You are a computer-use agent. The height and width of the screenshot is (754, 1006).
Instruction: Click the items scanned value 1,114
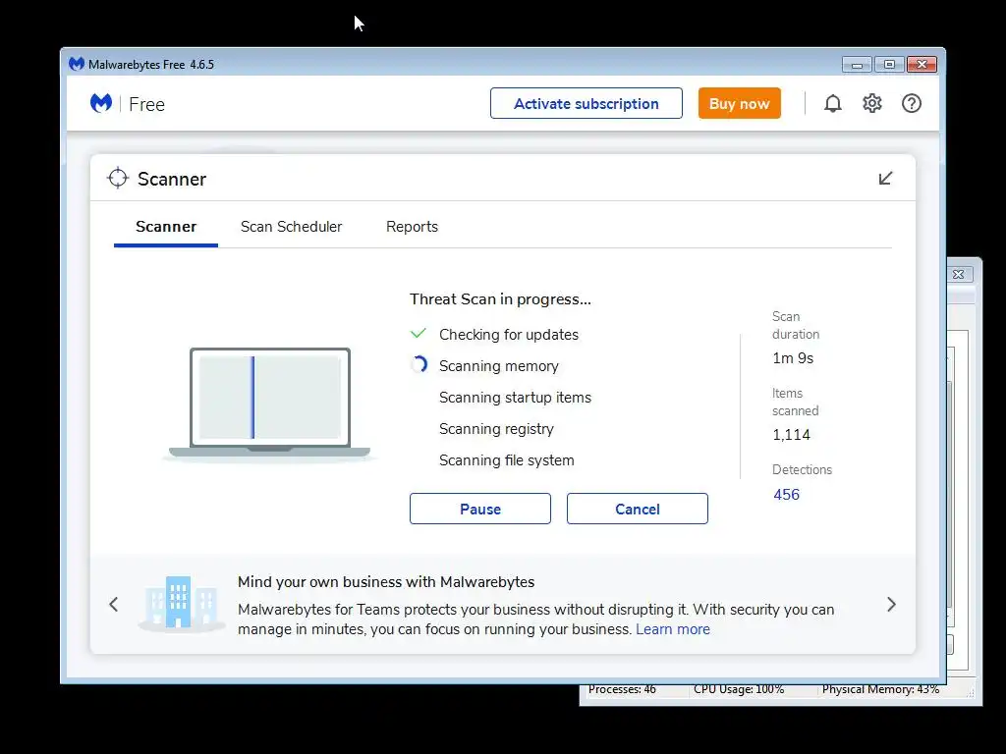(791, 435)
